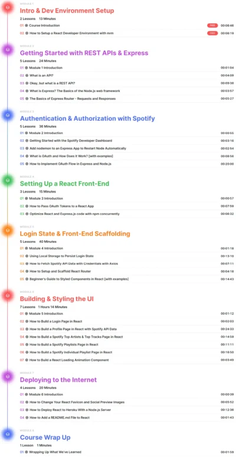236x457 pixels.
Task: Click the green Module 4 timeline icon
Action: coord(8,181)
